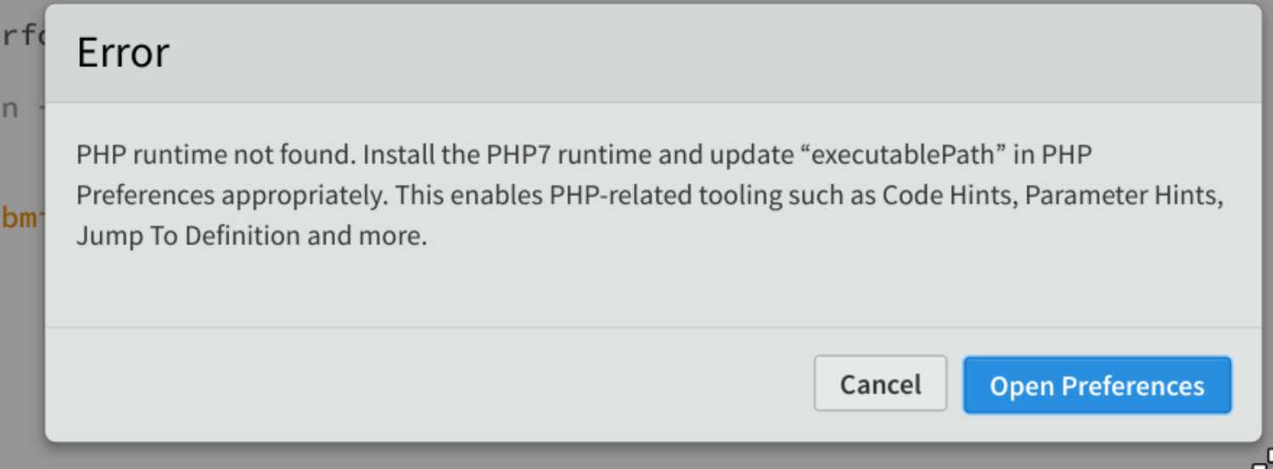Click the blank dialog body under the message
1273x469 pixels.
point(653,288)
